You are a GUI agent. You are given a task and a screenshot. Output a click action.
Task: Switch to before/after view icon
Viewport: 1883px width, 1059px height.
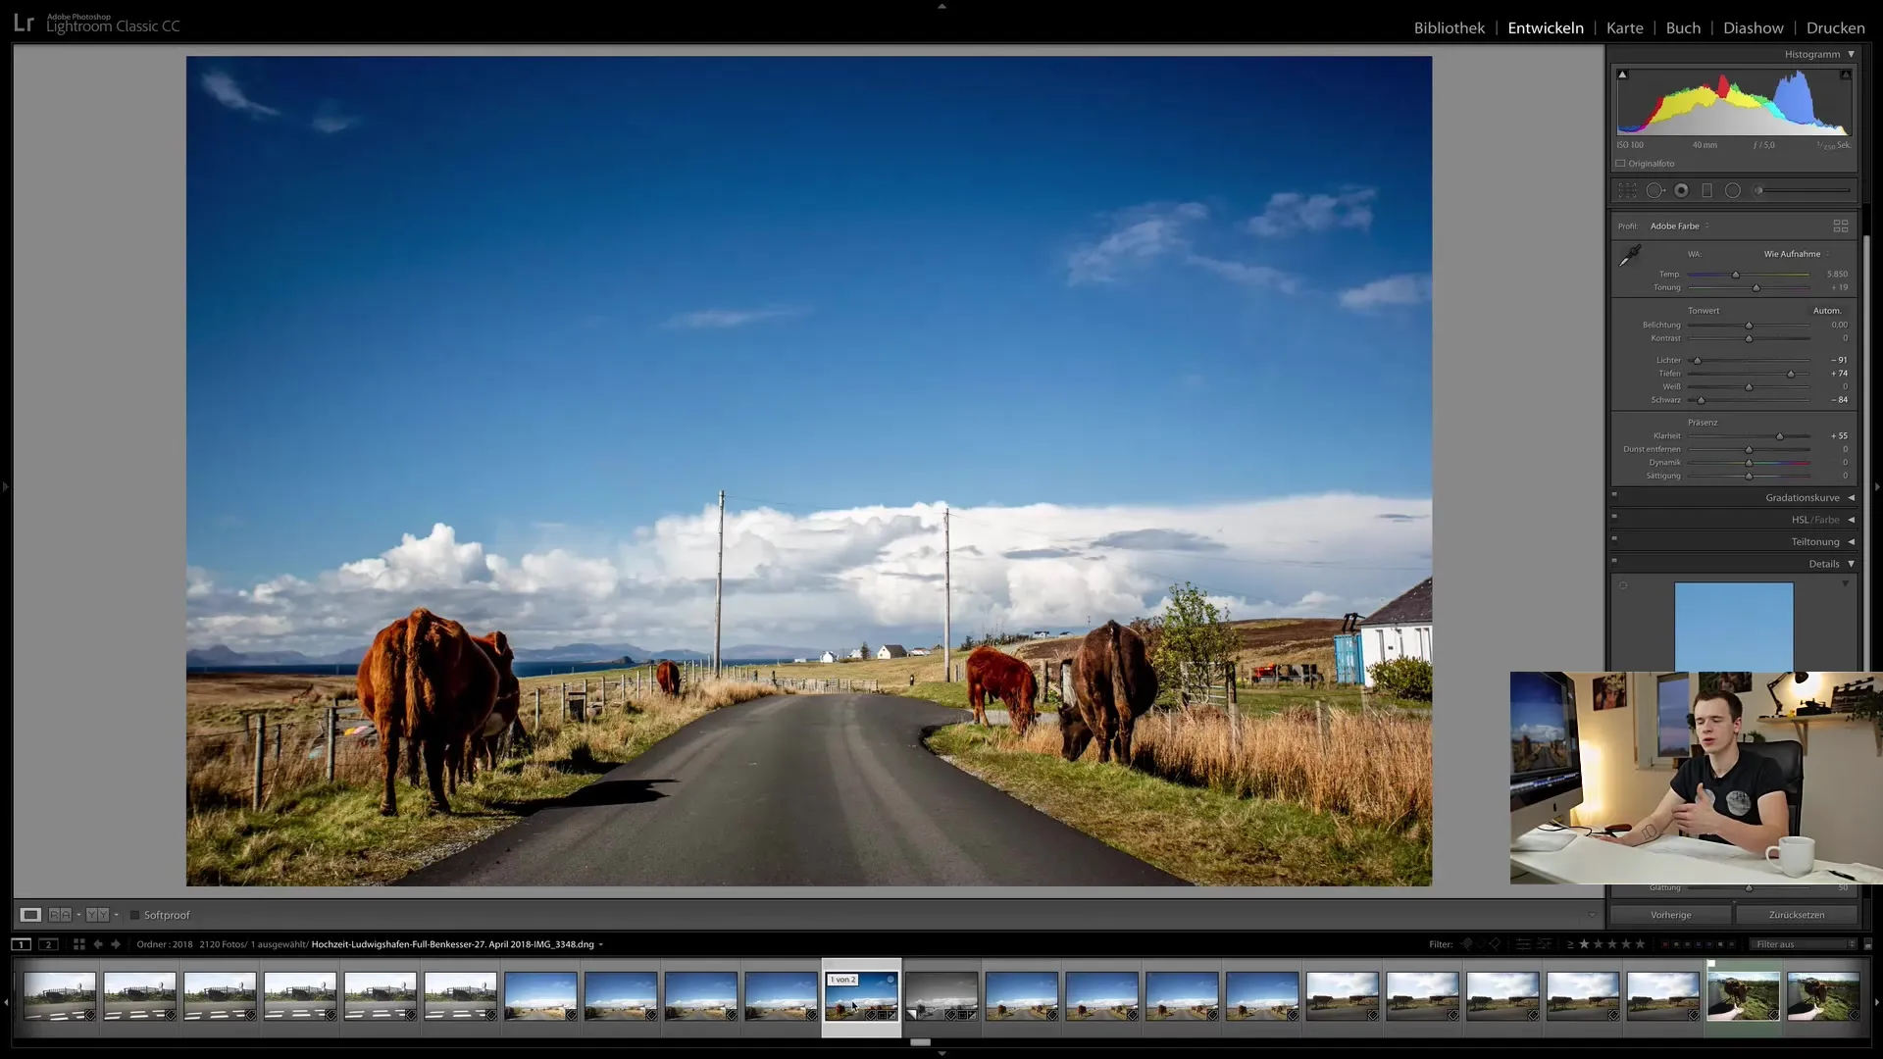pos(60,915)
